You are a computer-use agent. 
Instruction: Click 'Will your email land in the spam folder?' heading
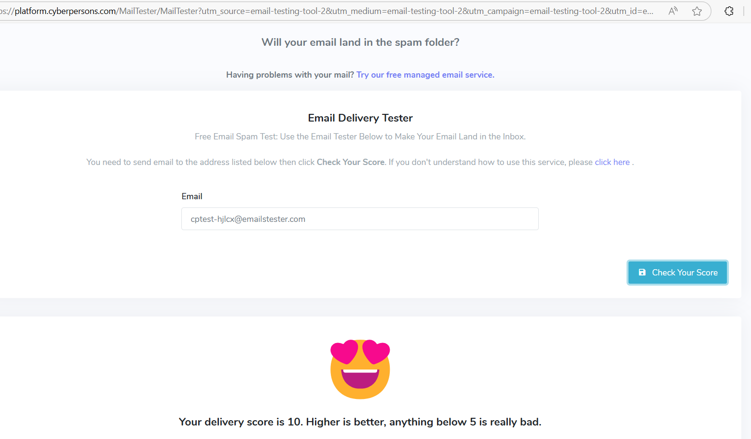(360, 42)
